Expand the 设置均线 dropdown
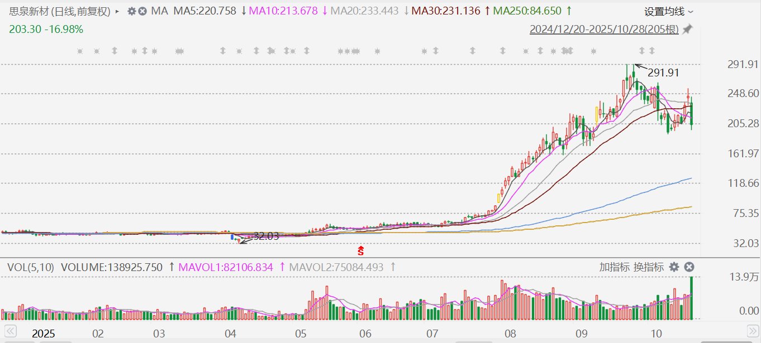This screenshot has width=761, height=343. click(669, 12)
